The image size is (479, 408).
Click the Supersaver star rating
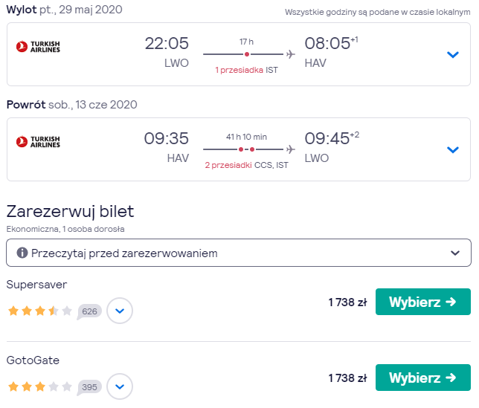click(40, 311)
